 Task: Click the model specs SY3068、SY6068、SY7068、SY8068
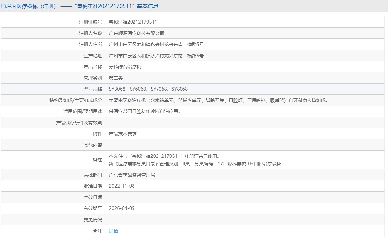tap(148, 89)
